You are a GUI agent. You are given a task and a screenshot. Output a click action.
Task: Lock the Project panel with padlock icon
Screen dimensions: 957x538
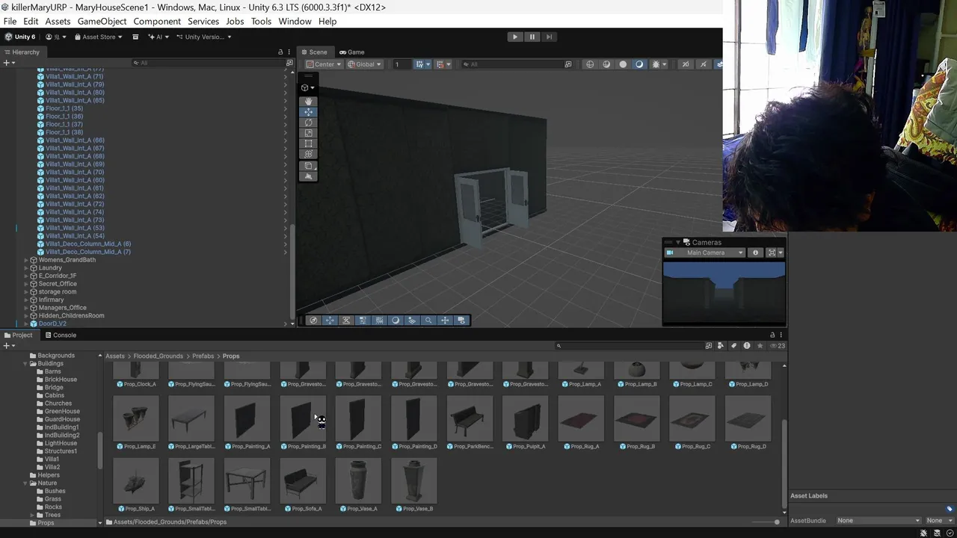coord(772,335)
